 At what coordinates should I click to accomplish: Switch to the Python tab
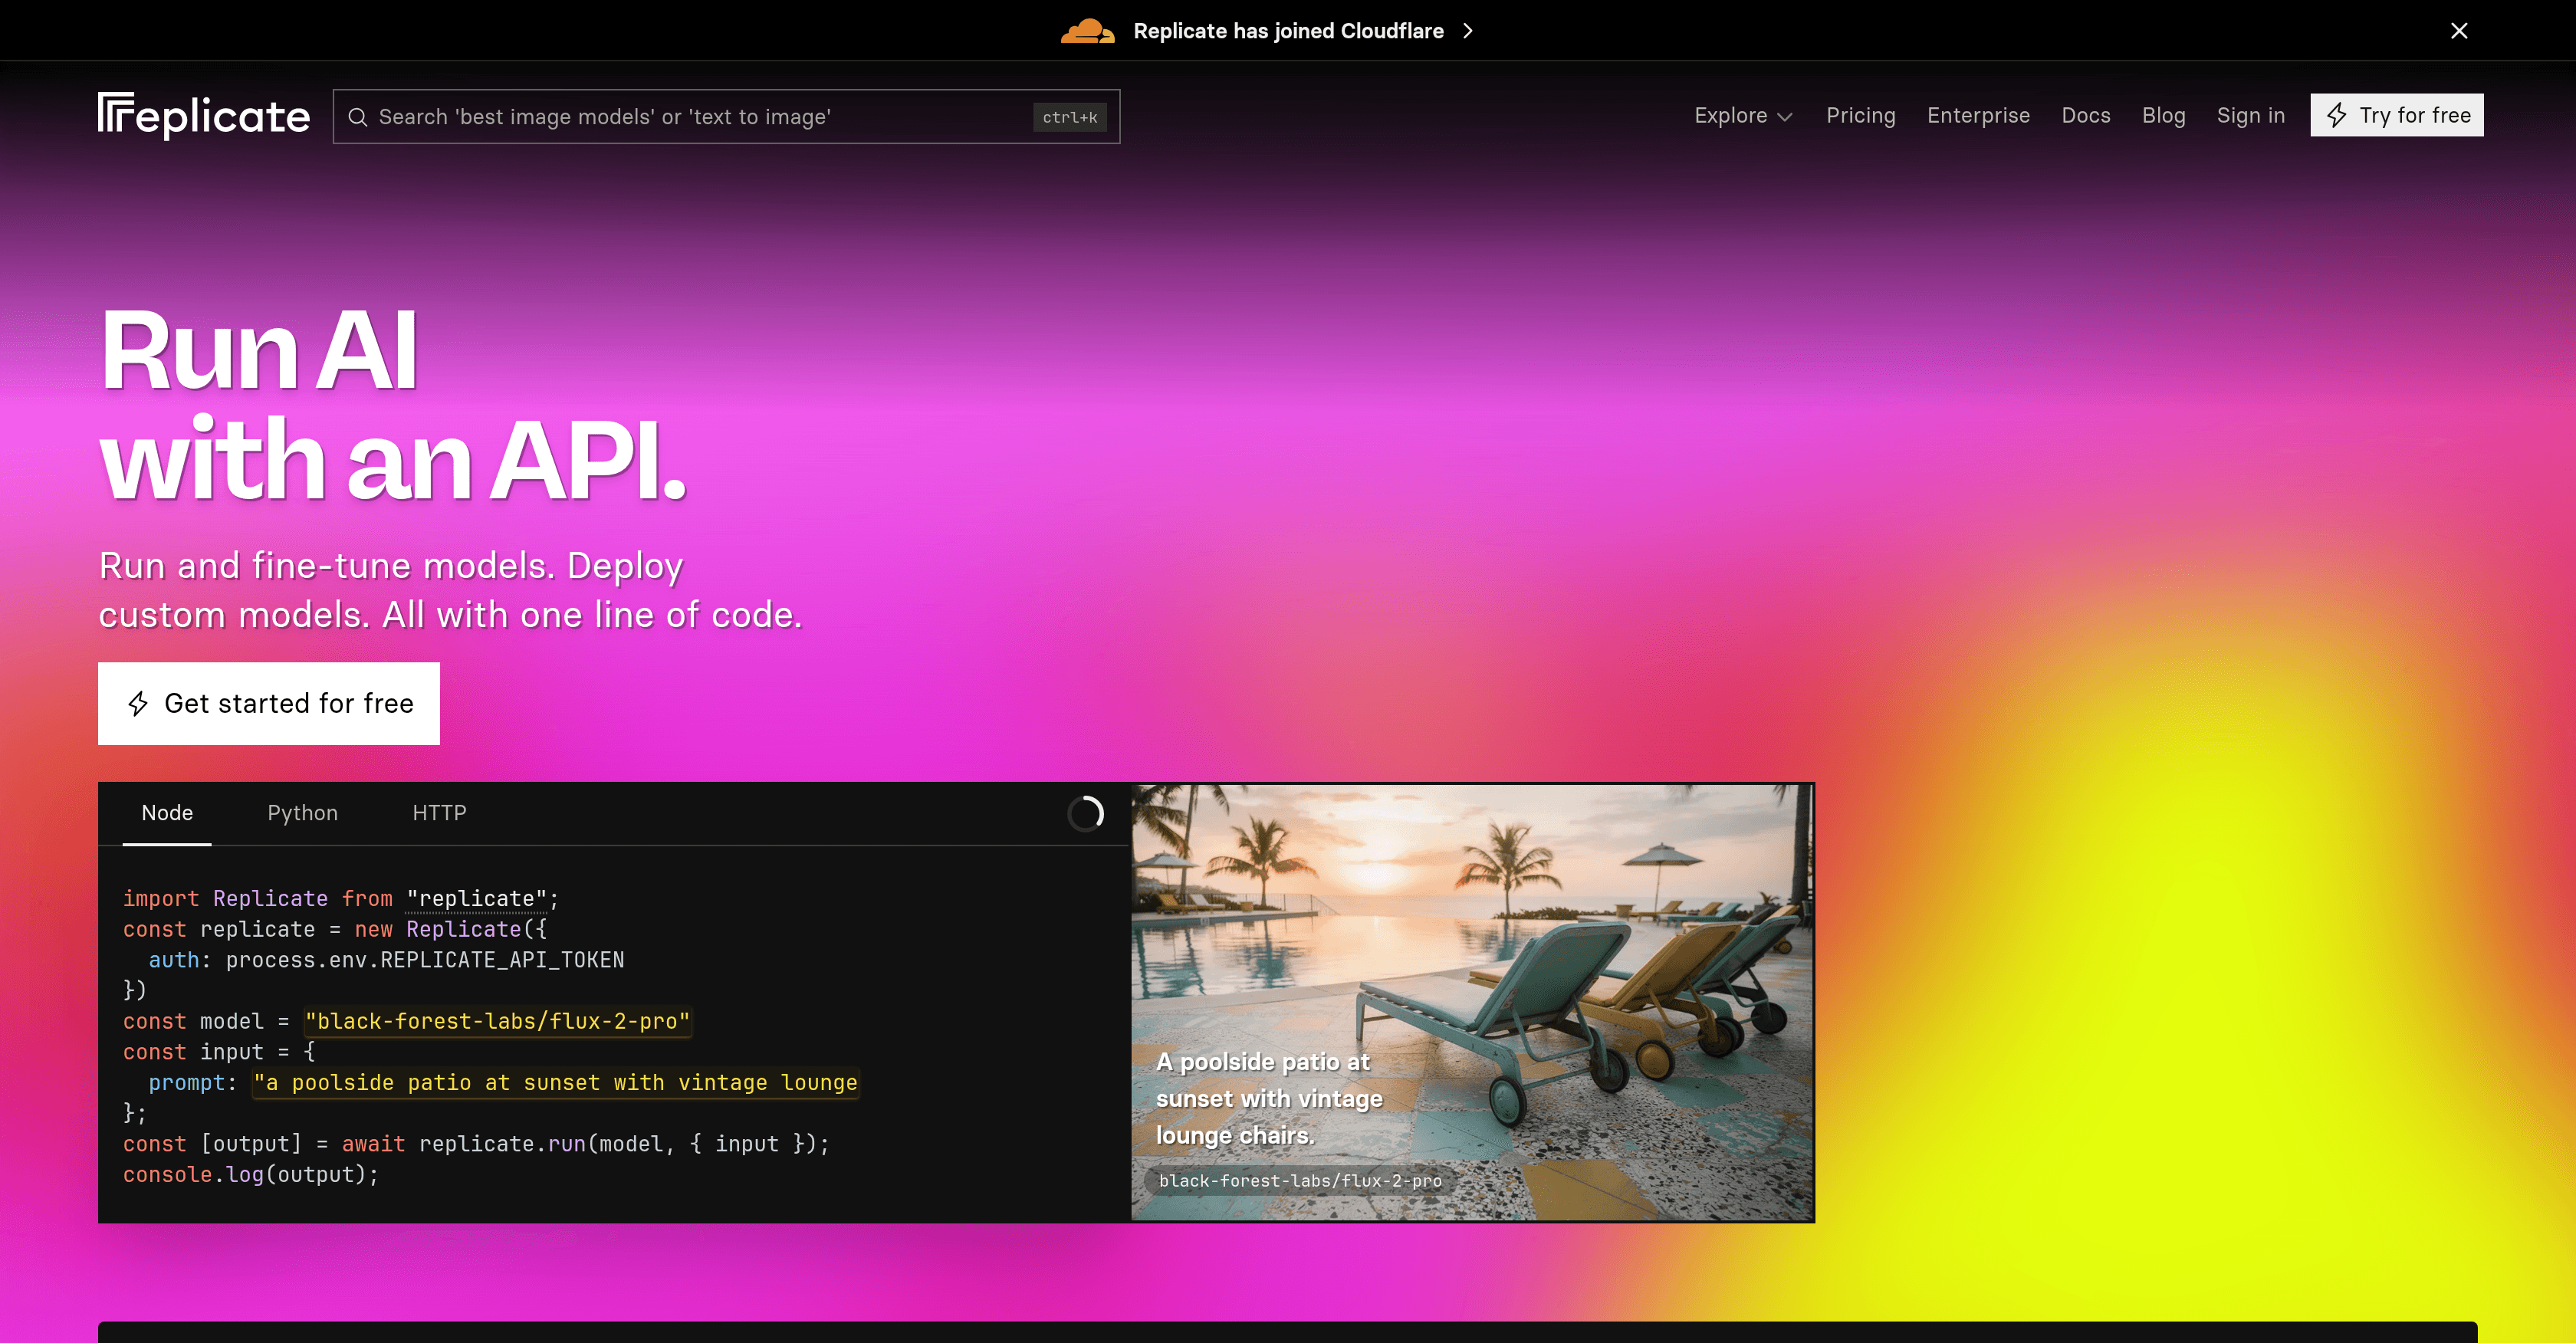pos(302,813)
